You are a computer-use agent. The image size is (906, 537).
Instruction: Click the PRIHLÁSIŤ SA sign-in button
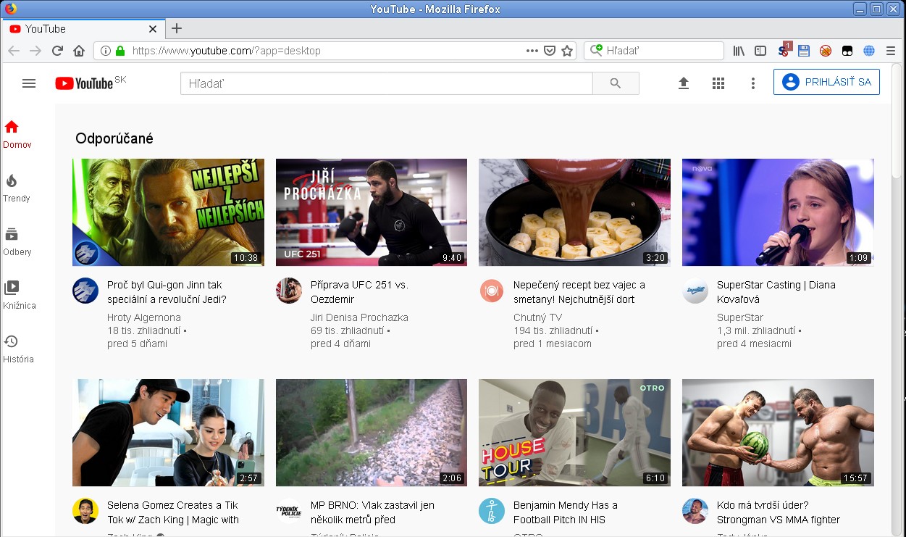pos(826,82)
